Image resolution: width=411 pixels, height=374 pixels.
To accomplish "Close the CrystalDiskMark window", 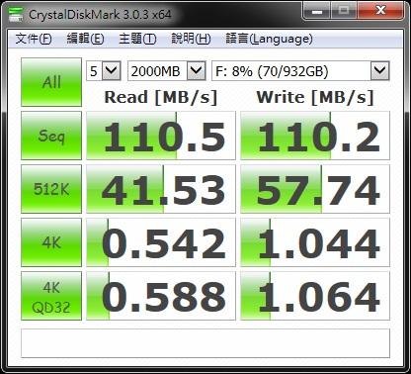I will tap(380, 11).
